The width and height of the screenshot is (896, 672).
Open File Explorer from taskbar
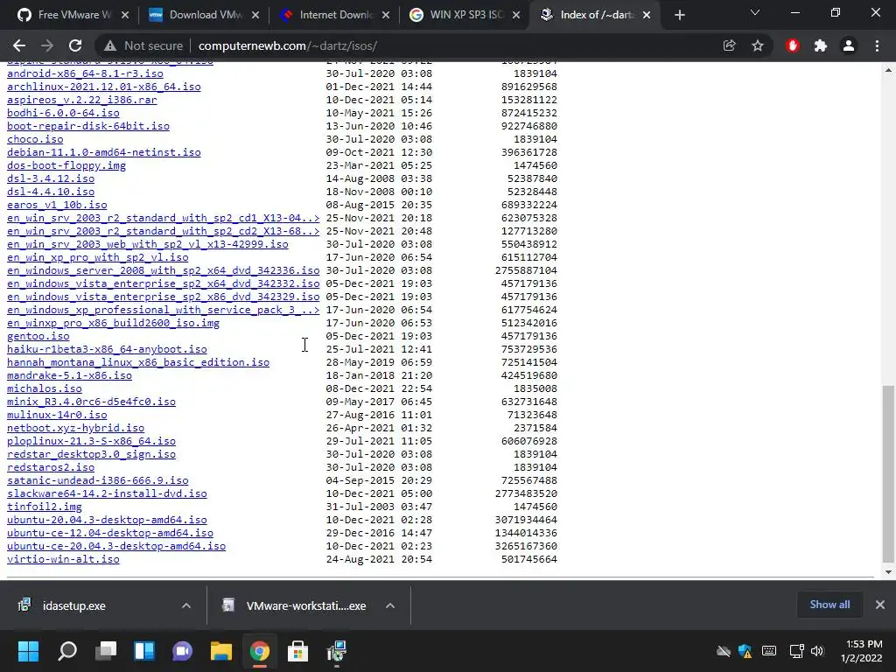pyautogui.click(x=221, y=651)
